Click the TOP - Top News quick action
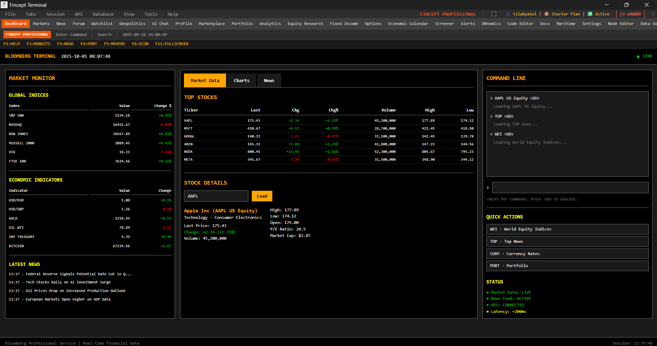The image size is (657, 346). tap(567, 241)
